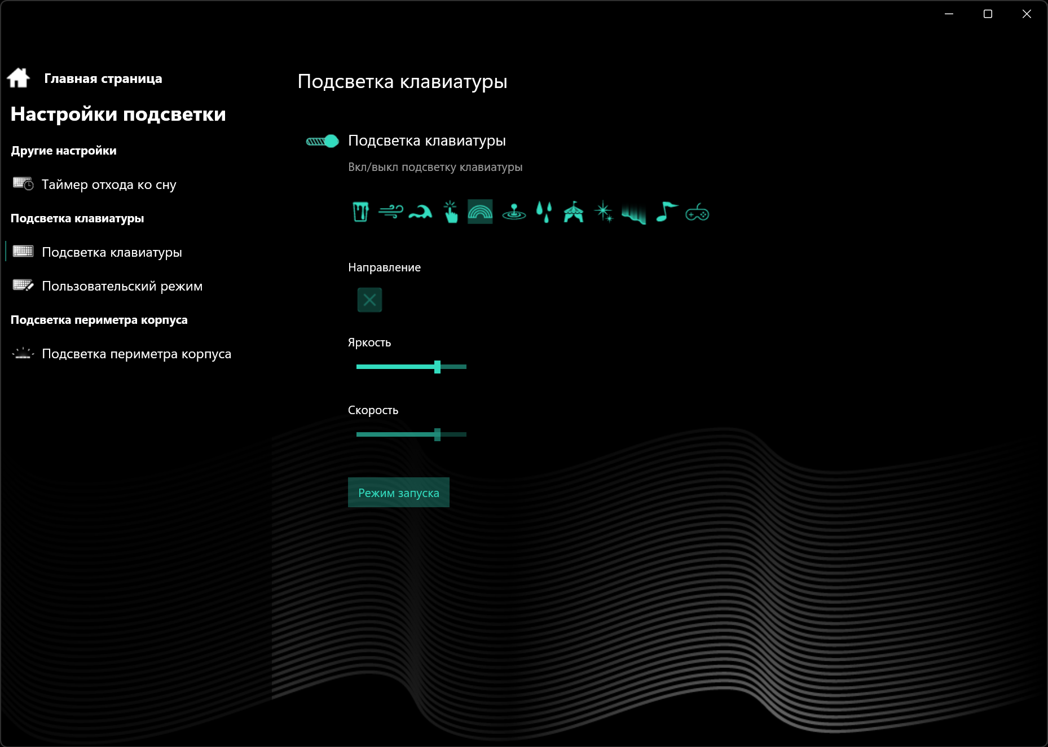Select the sparkle stars lighting effect

pos(604,212)
